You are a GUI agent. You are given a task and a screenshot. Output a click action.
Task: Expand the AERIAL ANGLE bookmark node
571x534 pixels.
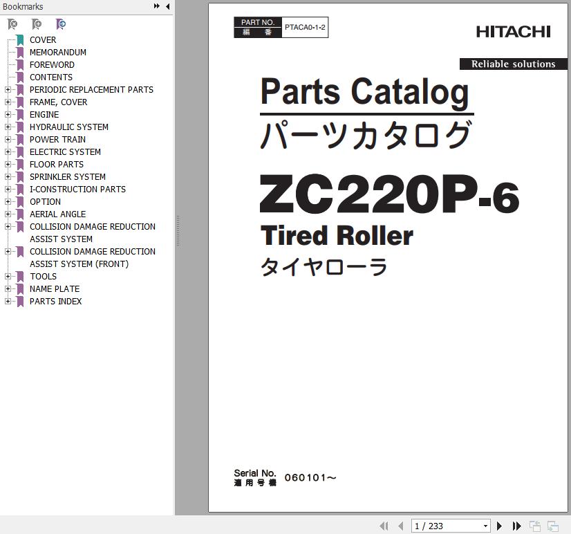[8, 214]
